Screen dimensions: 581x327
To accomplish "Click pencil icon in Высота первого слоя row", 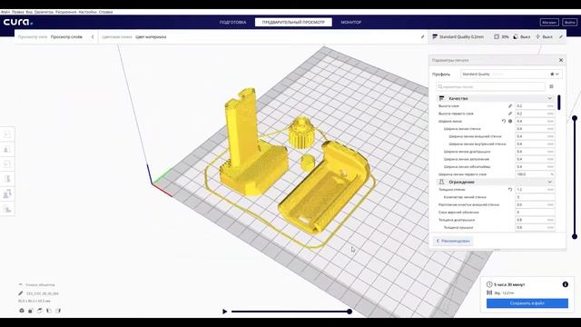I will tap(510, 114).
